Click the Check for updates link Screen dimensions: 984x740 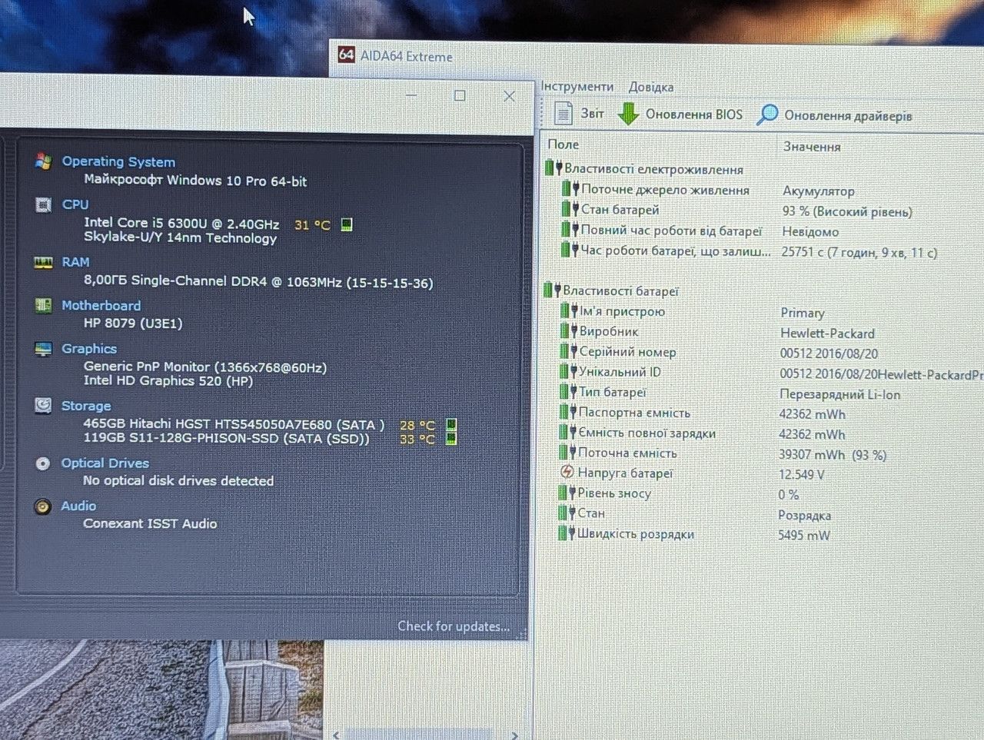click(454, 626)
